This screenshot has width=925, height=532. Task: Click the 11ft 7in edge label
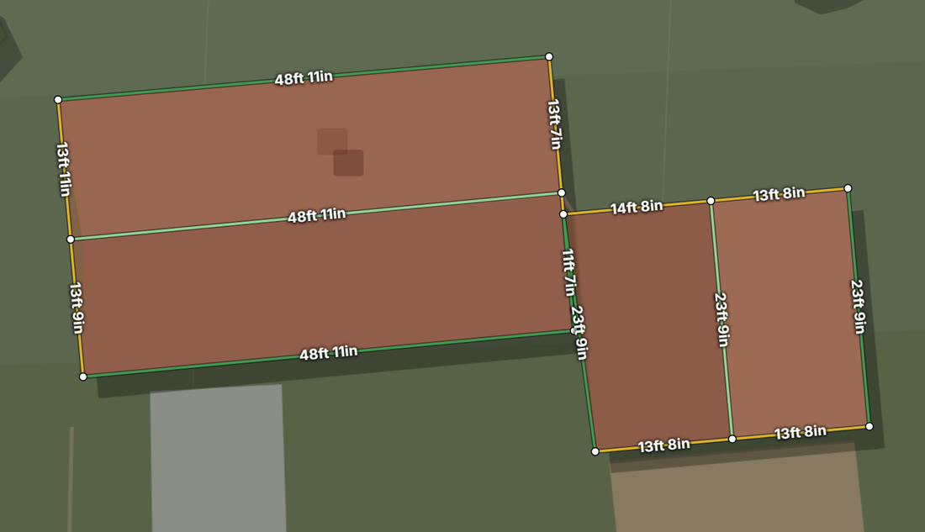coord(568,272)
